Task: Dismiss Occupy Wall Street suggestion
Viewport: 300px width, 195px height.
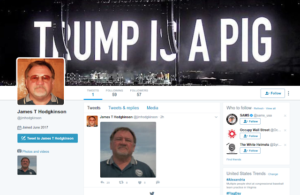Action: click(285, 130)
